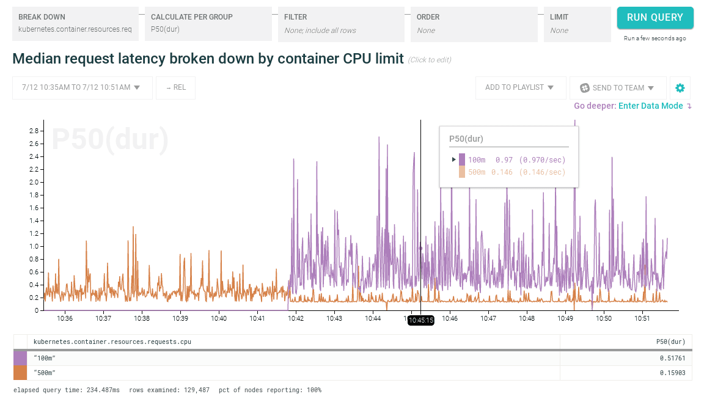Click RUN QUERY to execute the query
The height and width of the screenshot is (402, 704).
655,18
